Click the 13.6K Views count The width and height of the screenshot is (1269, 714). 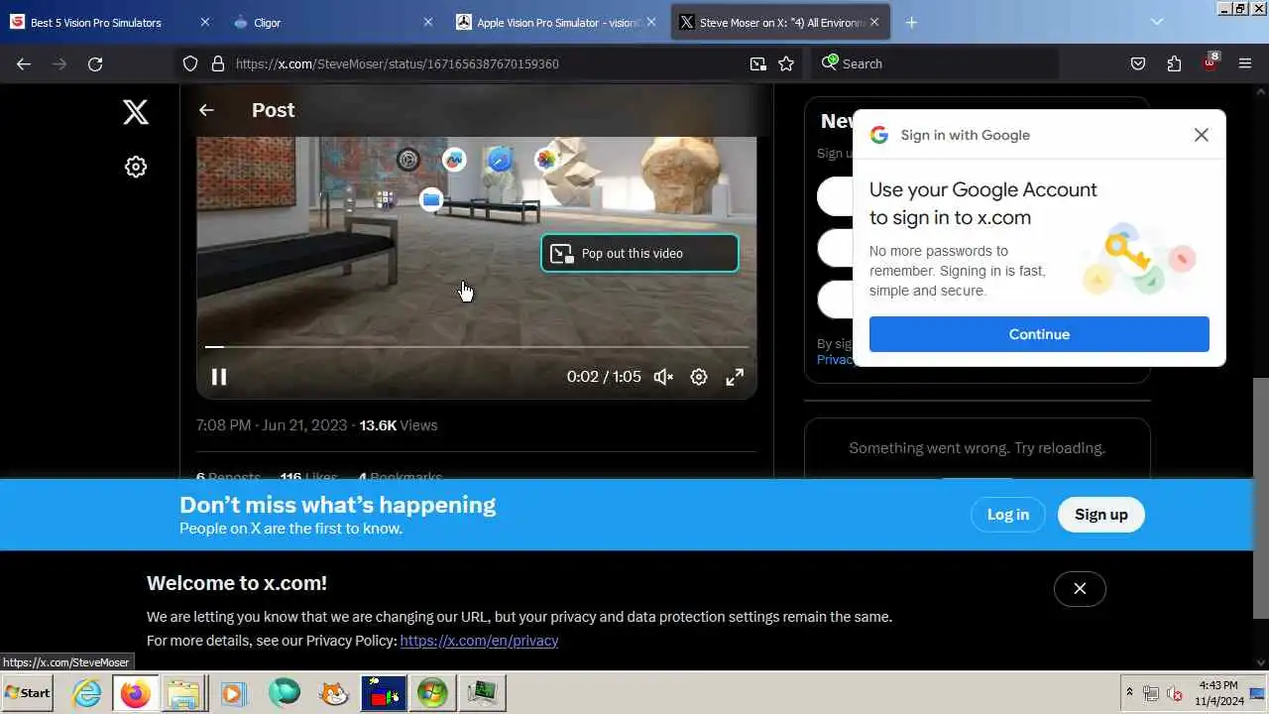point(398,425)
